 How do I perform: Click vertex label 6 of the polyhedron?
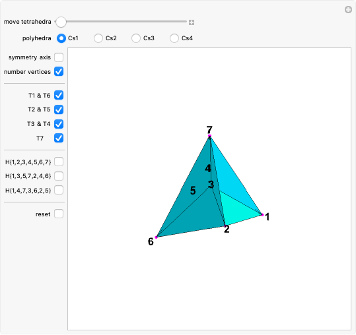[x=151, y=241]
